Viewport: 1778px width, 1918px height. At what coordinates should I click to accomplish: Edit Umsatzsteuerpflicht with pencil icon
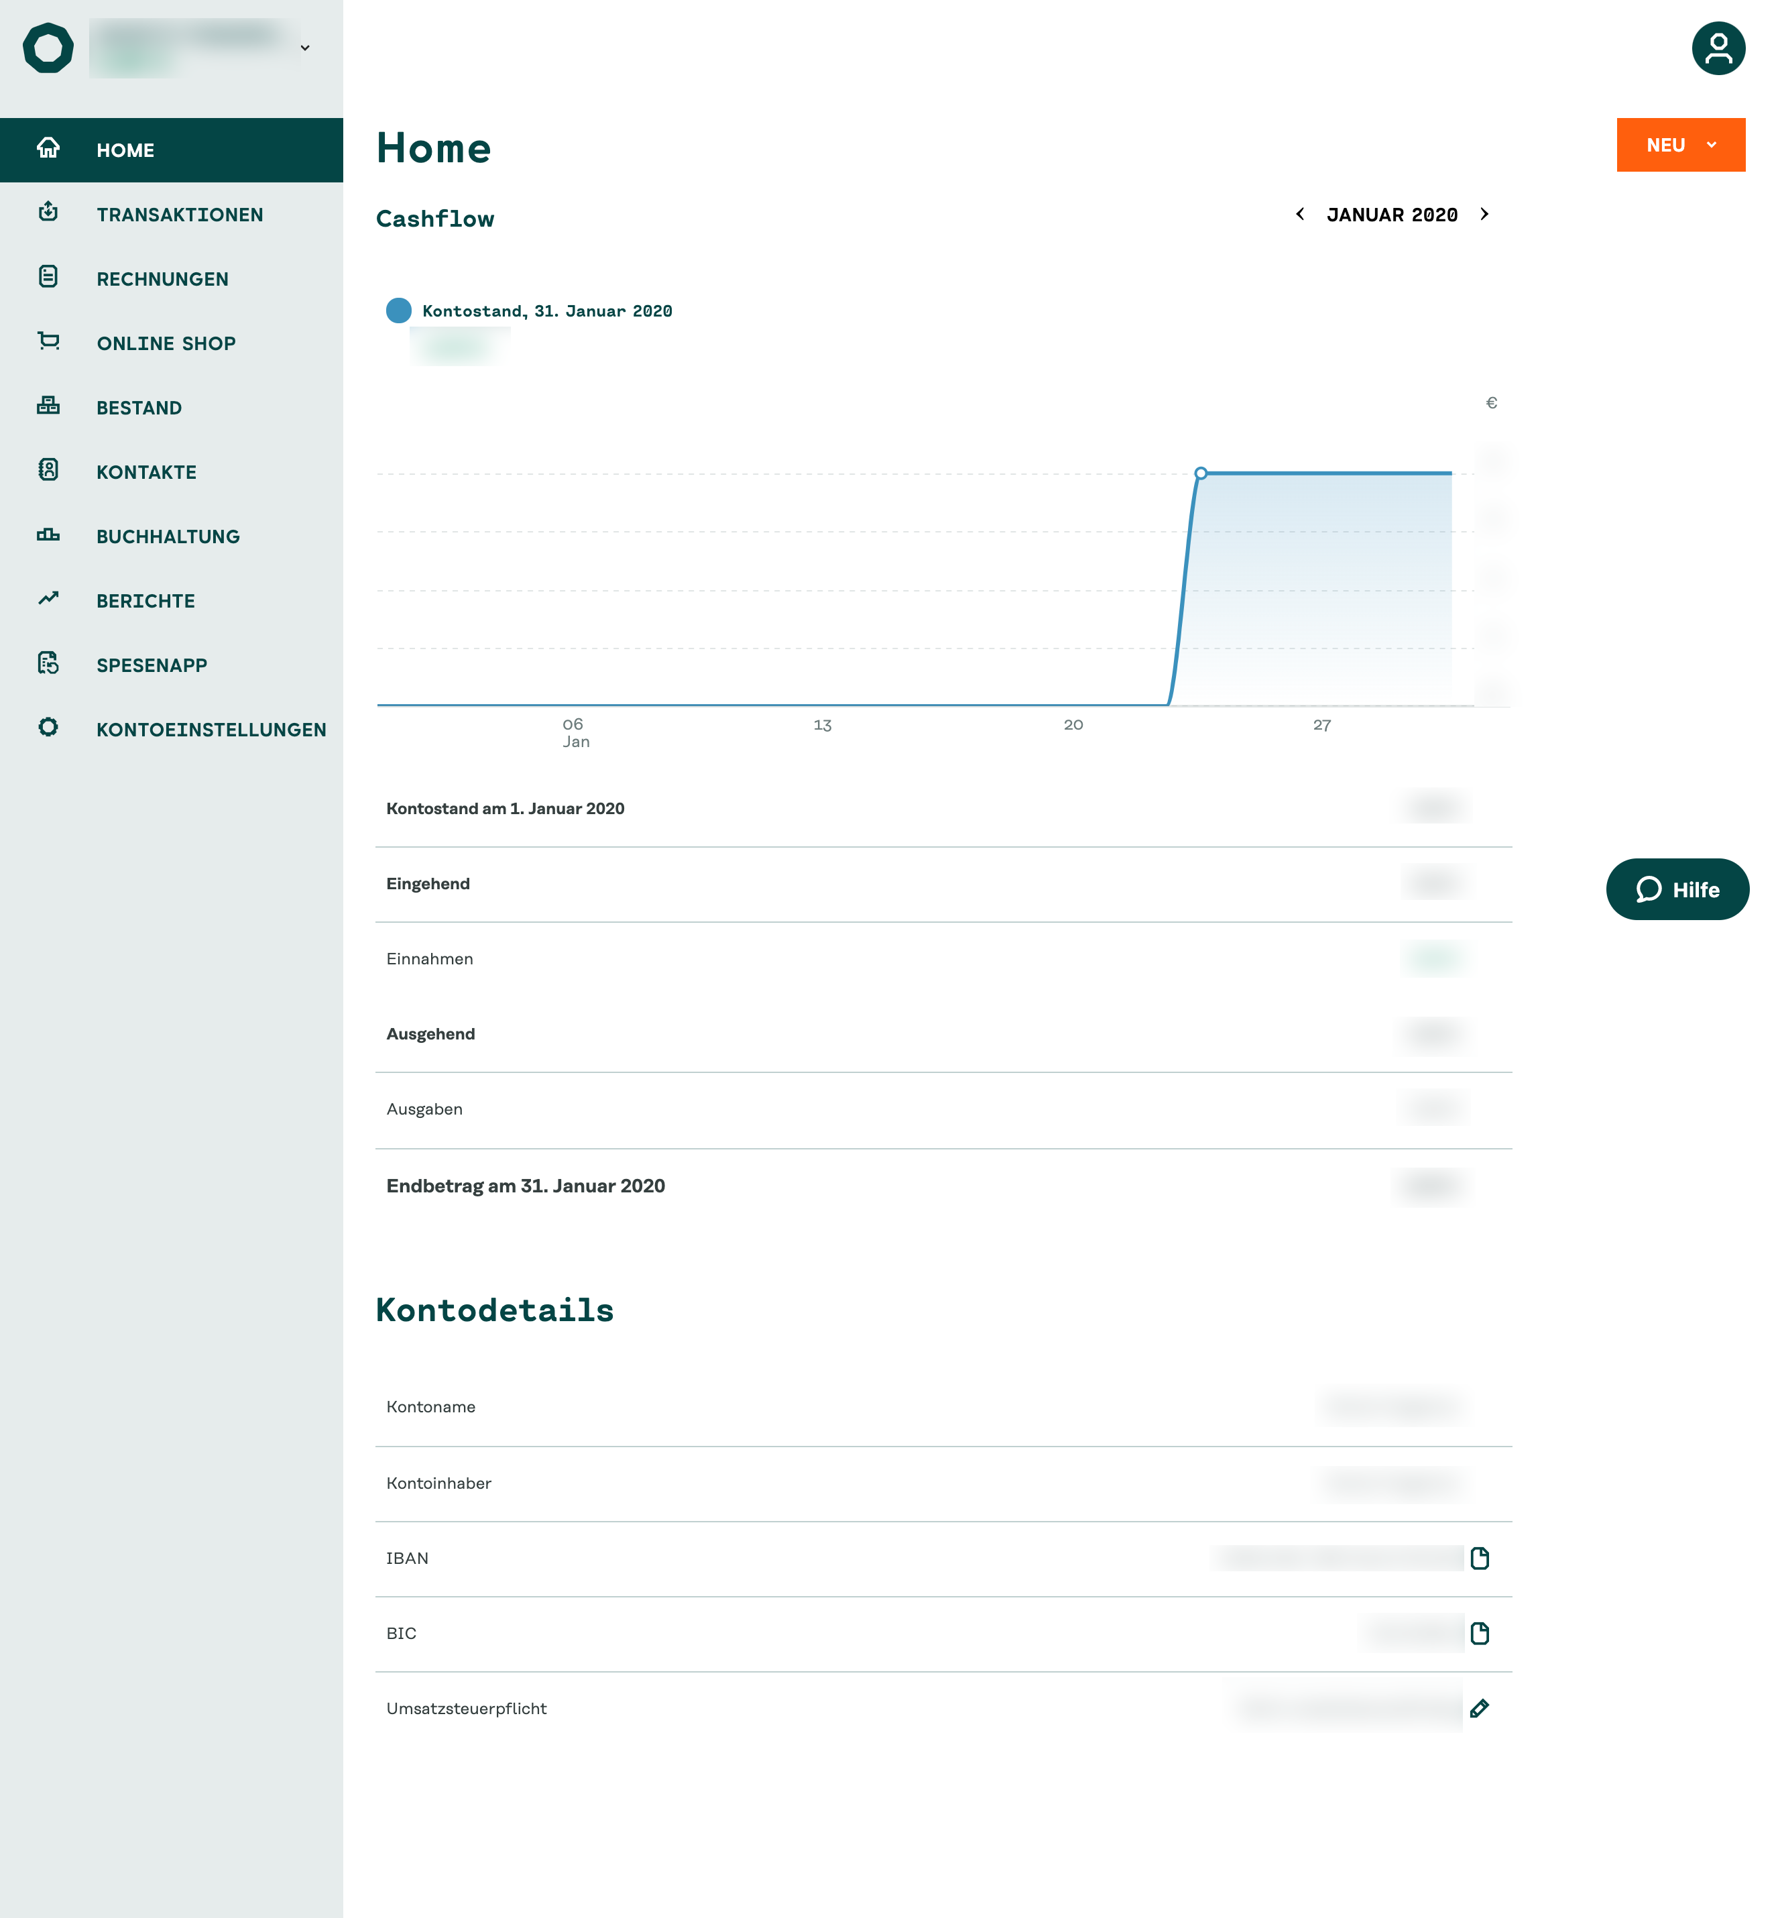1480,1708
